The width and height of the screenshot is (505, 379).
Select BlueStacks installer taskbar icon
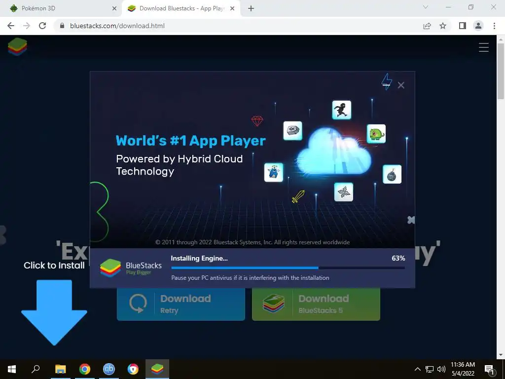pos(157,369)
